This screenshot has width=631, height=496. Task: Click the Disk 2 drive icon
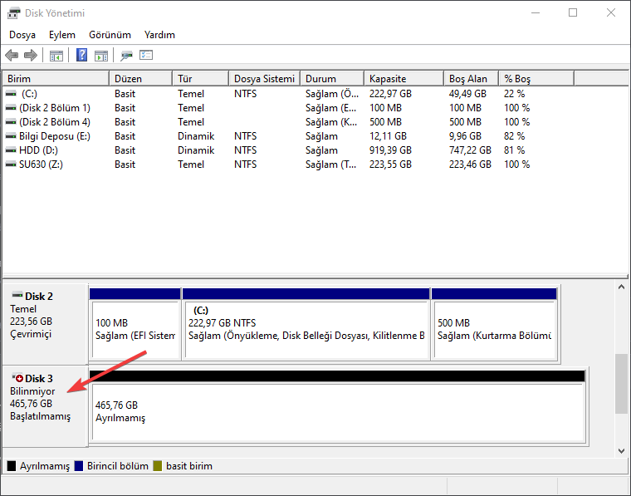[x=17, y=295]
